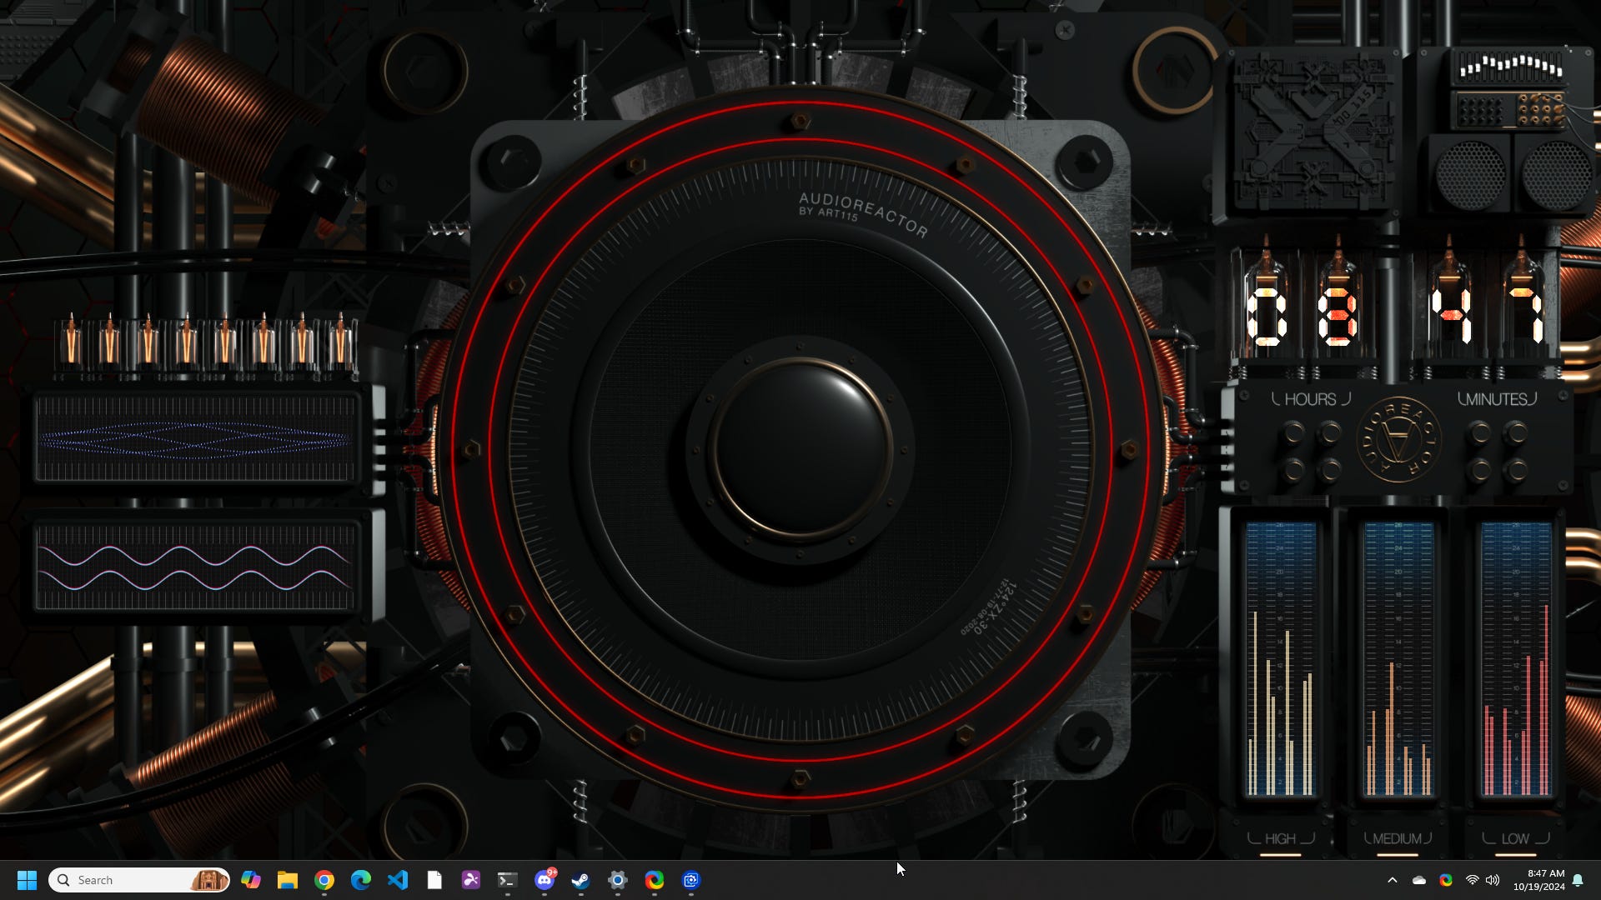The image size is (1601, 900).
Task: Open the Settings gear on the taskbar
Action: coord(618,880)
